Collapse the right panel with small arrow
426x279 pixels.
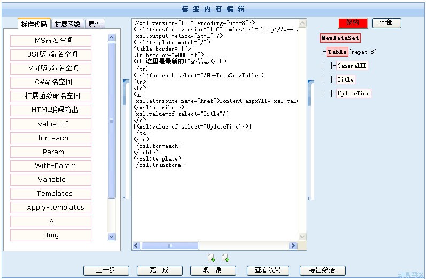click(309, 198)
